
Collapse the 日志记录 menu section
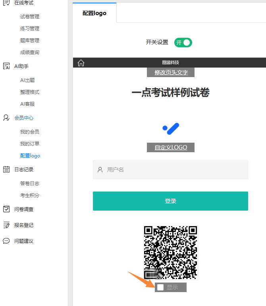tap(24, 169)
